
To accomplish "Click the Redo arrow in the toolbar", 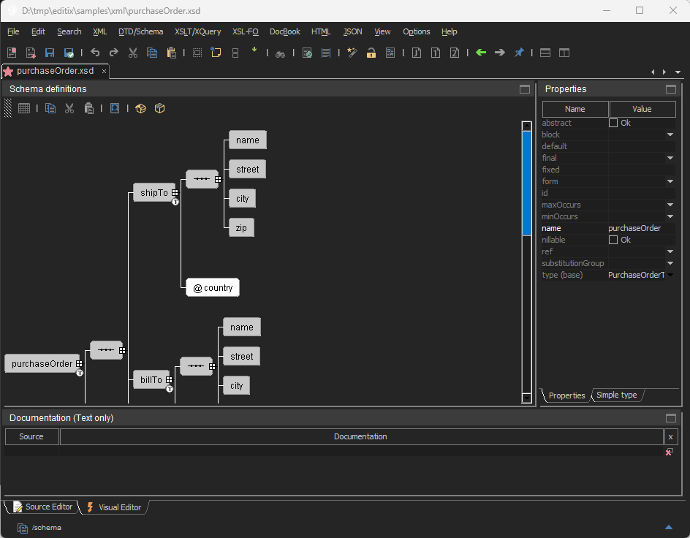I will (x=113, y=53).
